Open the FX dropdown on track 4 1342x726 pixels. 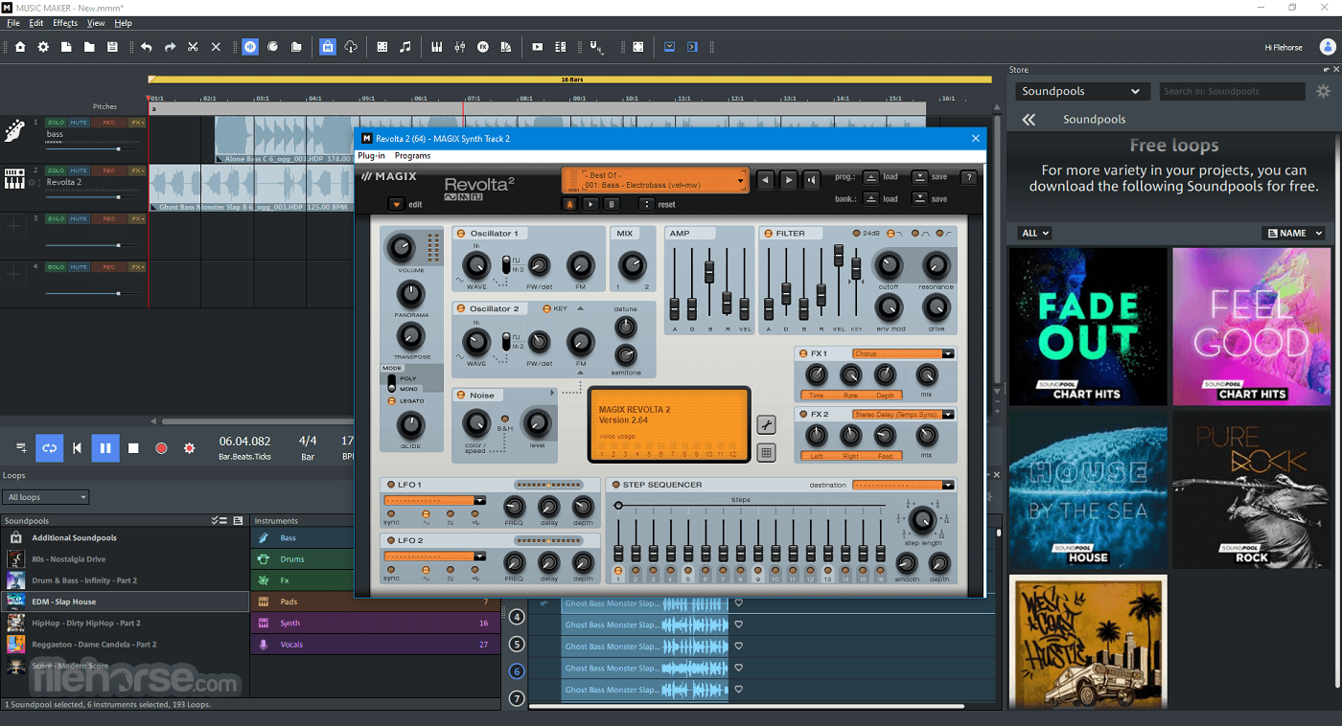pyautogui.click(x=137, y=266)
